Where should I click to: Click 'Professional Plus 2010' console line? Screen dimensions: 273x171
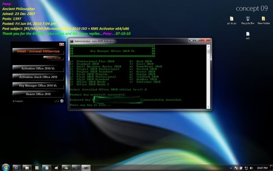pyautogui.click(x=95, y=61)
